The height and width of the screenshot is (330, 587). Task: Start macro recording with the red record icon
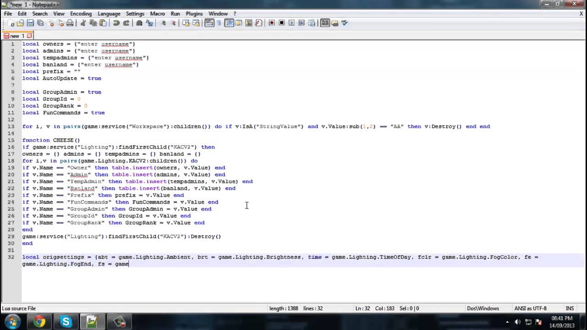click(271, 23)
